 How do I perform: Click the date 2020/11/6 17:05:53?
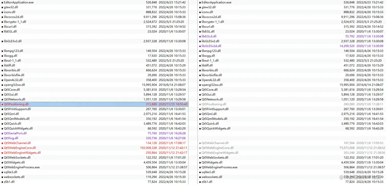370,143
